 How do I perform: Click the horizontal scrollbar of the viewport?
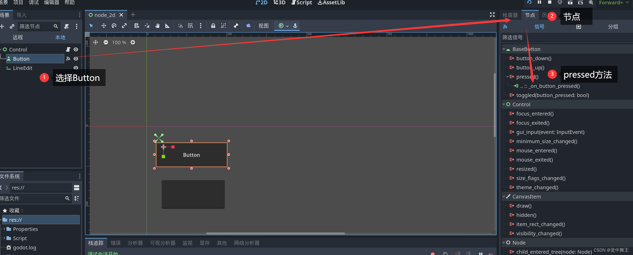275,233
